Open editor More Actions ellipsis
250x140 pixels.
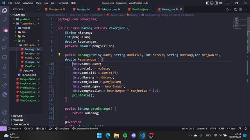point(246,9)
